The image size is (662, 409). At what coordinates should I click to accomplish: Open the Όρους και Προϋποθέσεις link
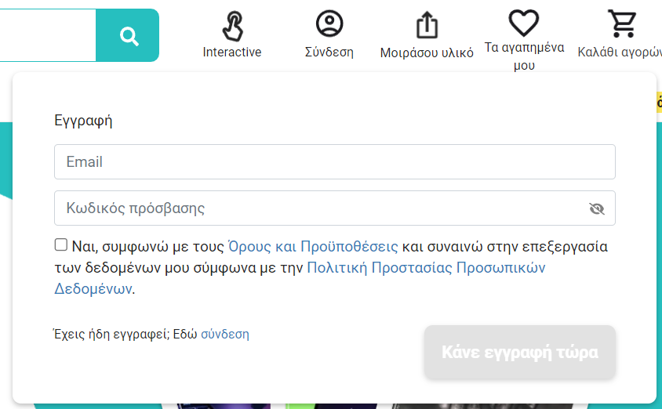pos(313,247)
